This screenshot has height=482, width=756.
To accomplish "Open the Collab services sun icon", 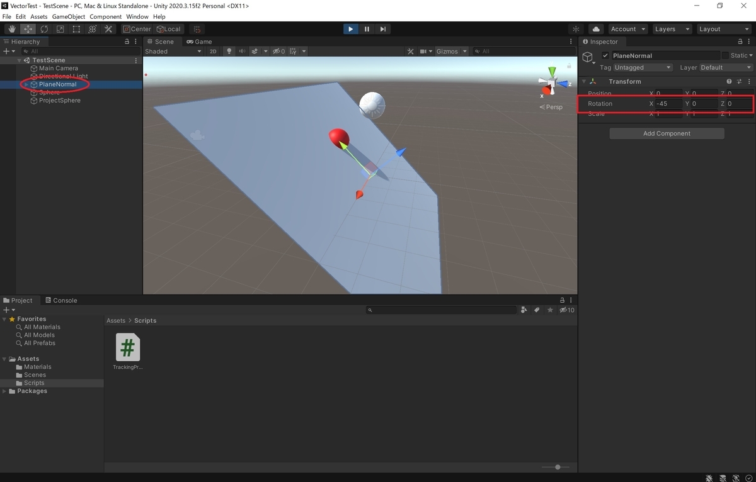I will (x=576, y=29).
